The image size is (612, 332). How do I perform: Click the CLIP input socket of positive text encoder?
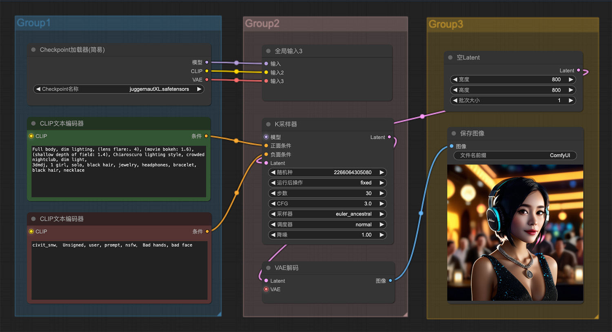[31, 136]
